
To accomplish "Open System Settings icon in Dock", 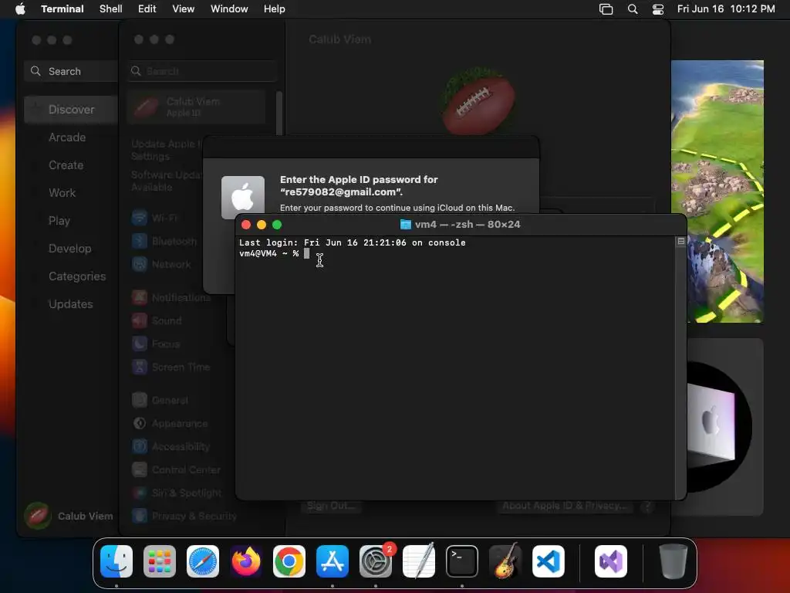I will (376, 561).
